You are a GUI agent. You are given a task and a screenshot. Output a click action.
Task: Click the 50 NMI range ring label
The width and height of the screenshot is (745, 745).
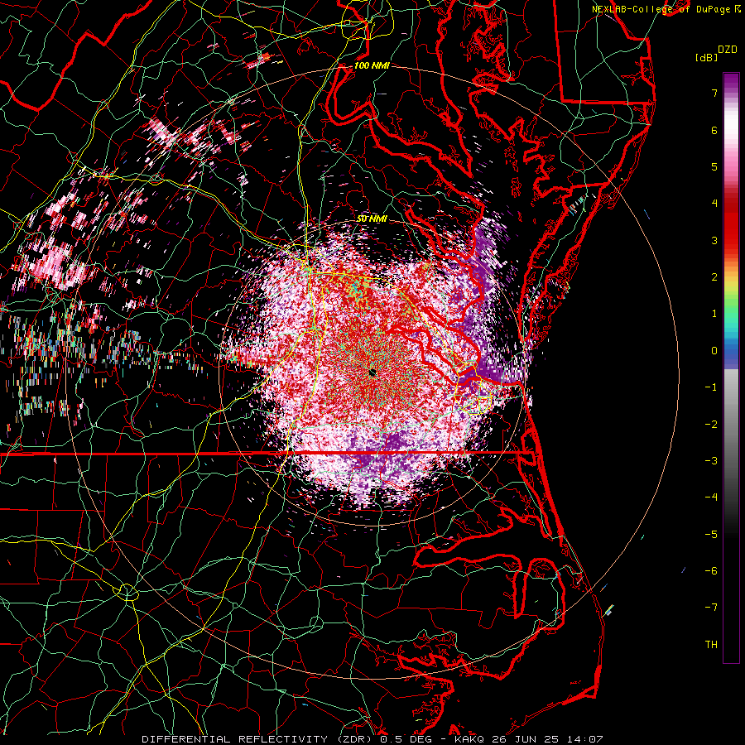click(372, 219)
